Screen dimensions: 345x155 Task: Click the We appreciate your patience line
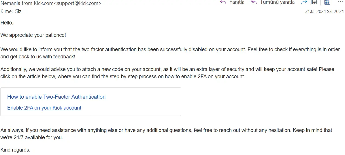tap(33, 35)
